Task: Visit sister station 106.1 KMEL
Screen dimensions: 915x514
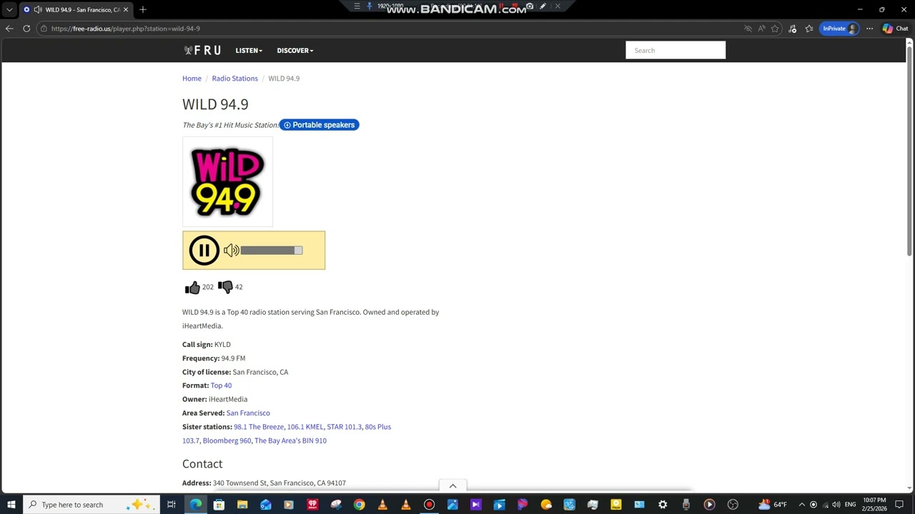Action: (305, 427)
